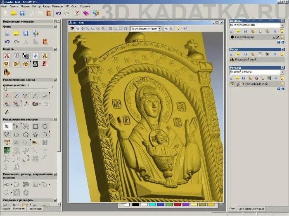The width and height of the screenshot is (289, 216).
Task: Pick the raster eraser tool
Action: tap(45, 96)
